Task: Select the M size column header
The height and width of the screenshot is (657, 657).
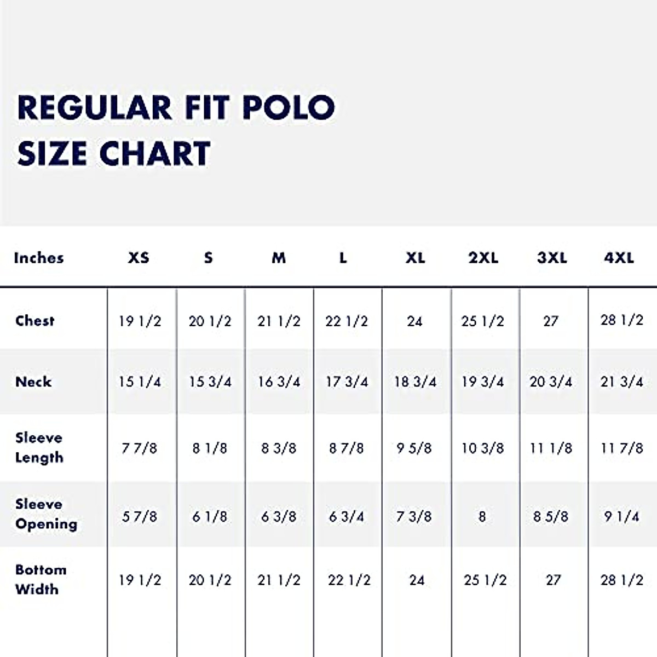Action: (x=279, y=258)
